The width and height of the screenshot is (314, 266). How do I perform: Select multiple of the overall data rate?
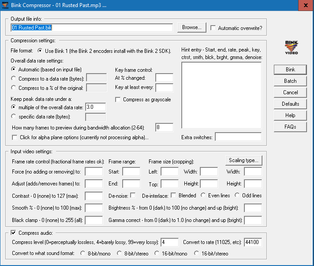pos(13,107)
